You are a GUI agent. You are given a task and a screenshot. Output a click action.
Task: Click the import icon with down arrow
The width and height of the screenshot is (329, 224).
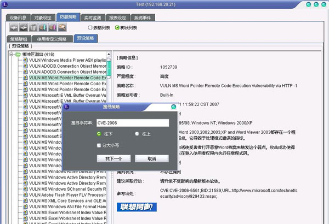[x=43, y=27]
